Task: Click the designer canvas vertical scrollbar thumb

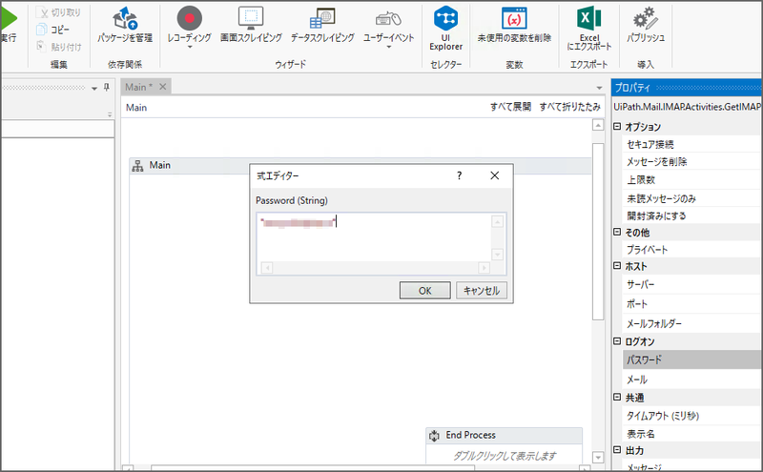Action: tap(598, 232)
